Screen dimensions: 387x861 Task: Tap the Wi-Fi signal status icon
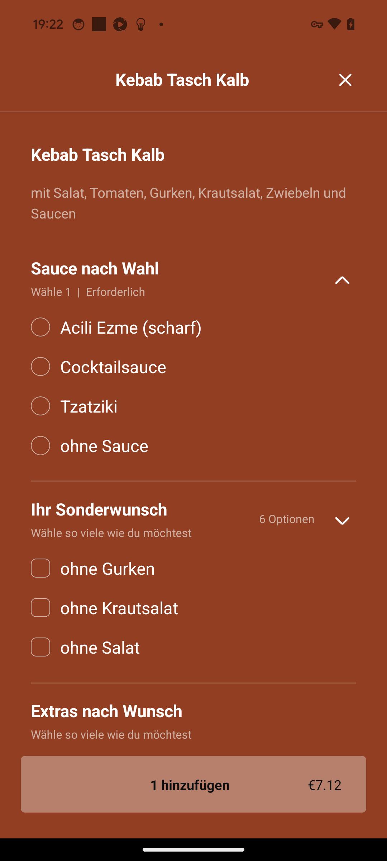[334, 24]
